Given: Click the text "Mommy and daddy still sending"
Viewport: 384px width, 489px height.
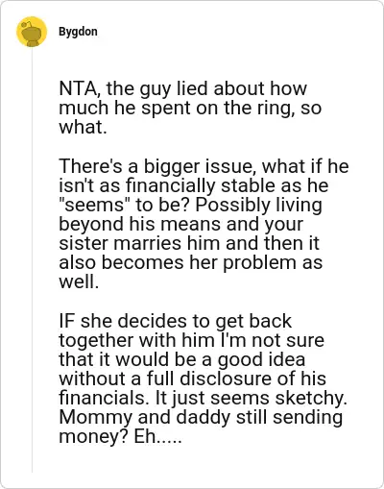Looking at the screenshot, I should tap(201, 417).
